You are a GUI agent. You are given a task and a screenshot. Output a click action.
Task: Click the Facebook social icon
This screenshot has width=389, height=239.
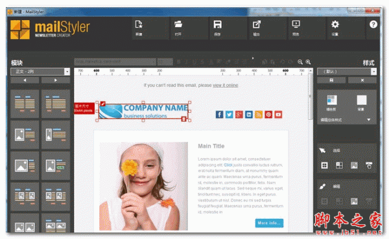pyautogui.click(x=219, y=115)
